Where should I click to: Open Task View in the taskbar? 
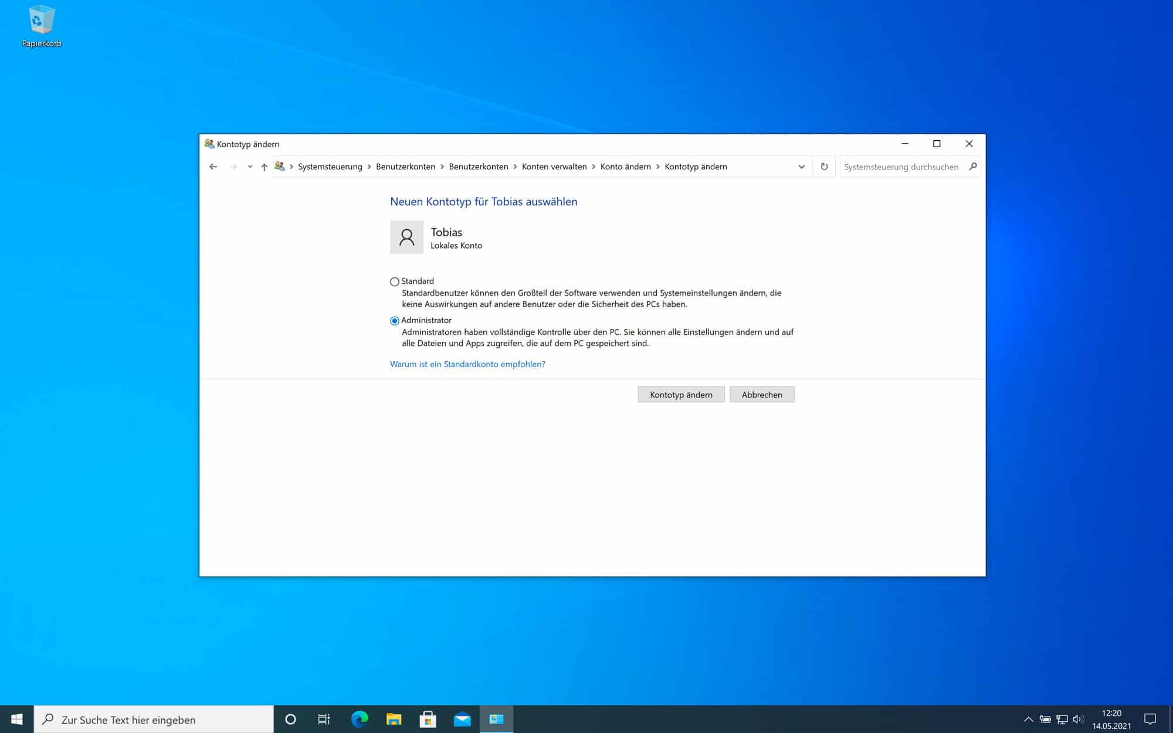click(x=323, y=719)
